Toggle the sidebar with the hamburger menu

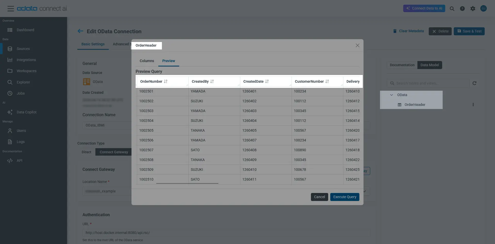tap(11, 8)
